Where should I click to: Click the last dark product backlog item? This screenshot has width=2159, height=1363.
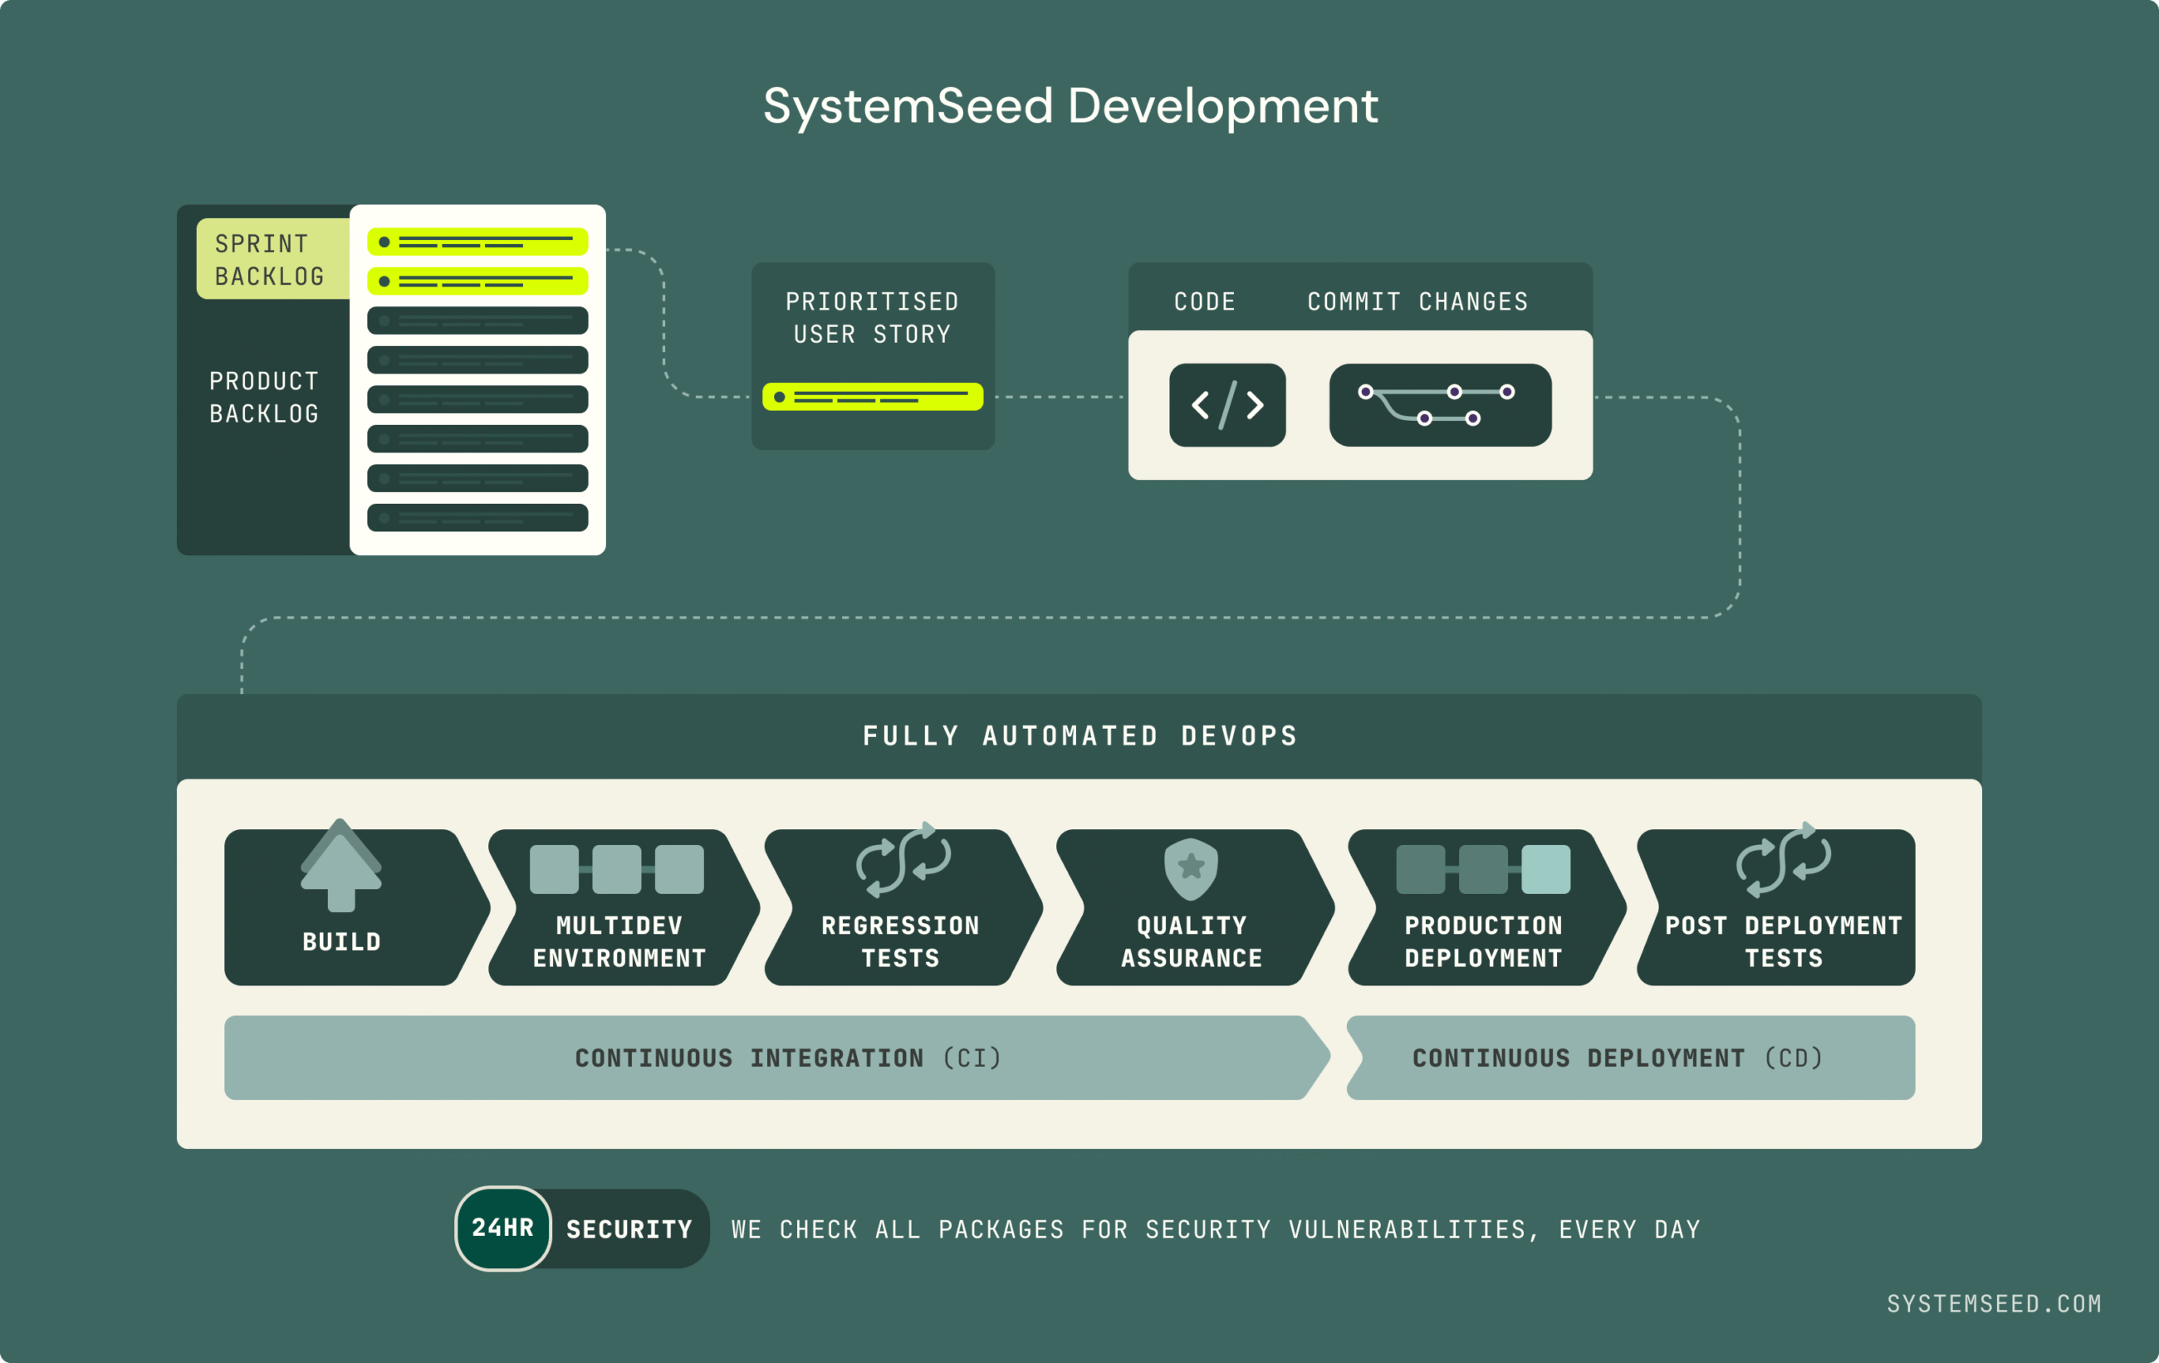point(477,518)
